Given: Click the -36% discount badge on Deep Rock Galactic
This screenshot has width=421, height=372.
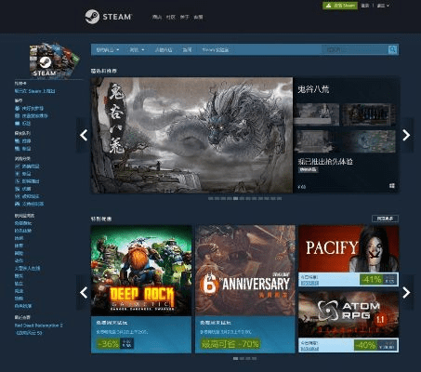Looking at the screenshot, I should 108,343.
